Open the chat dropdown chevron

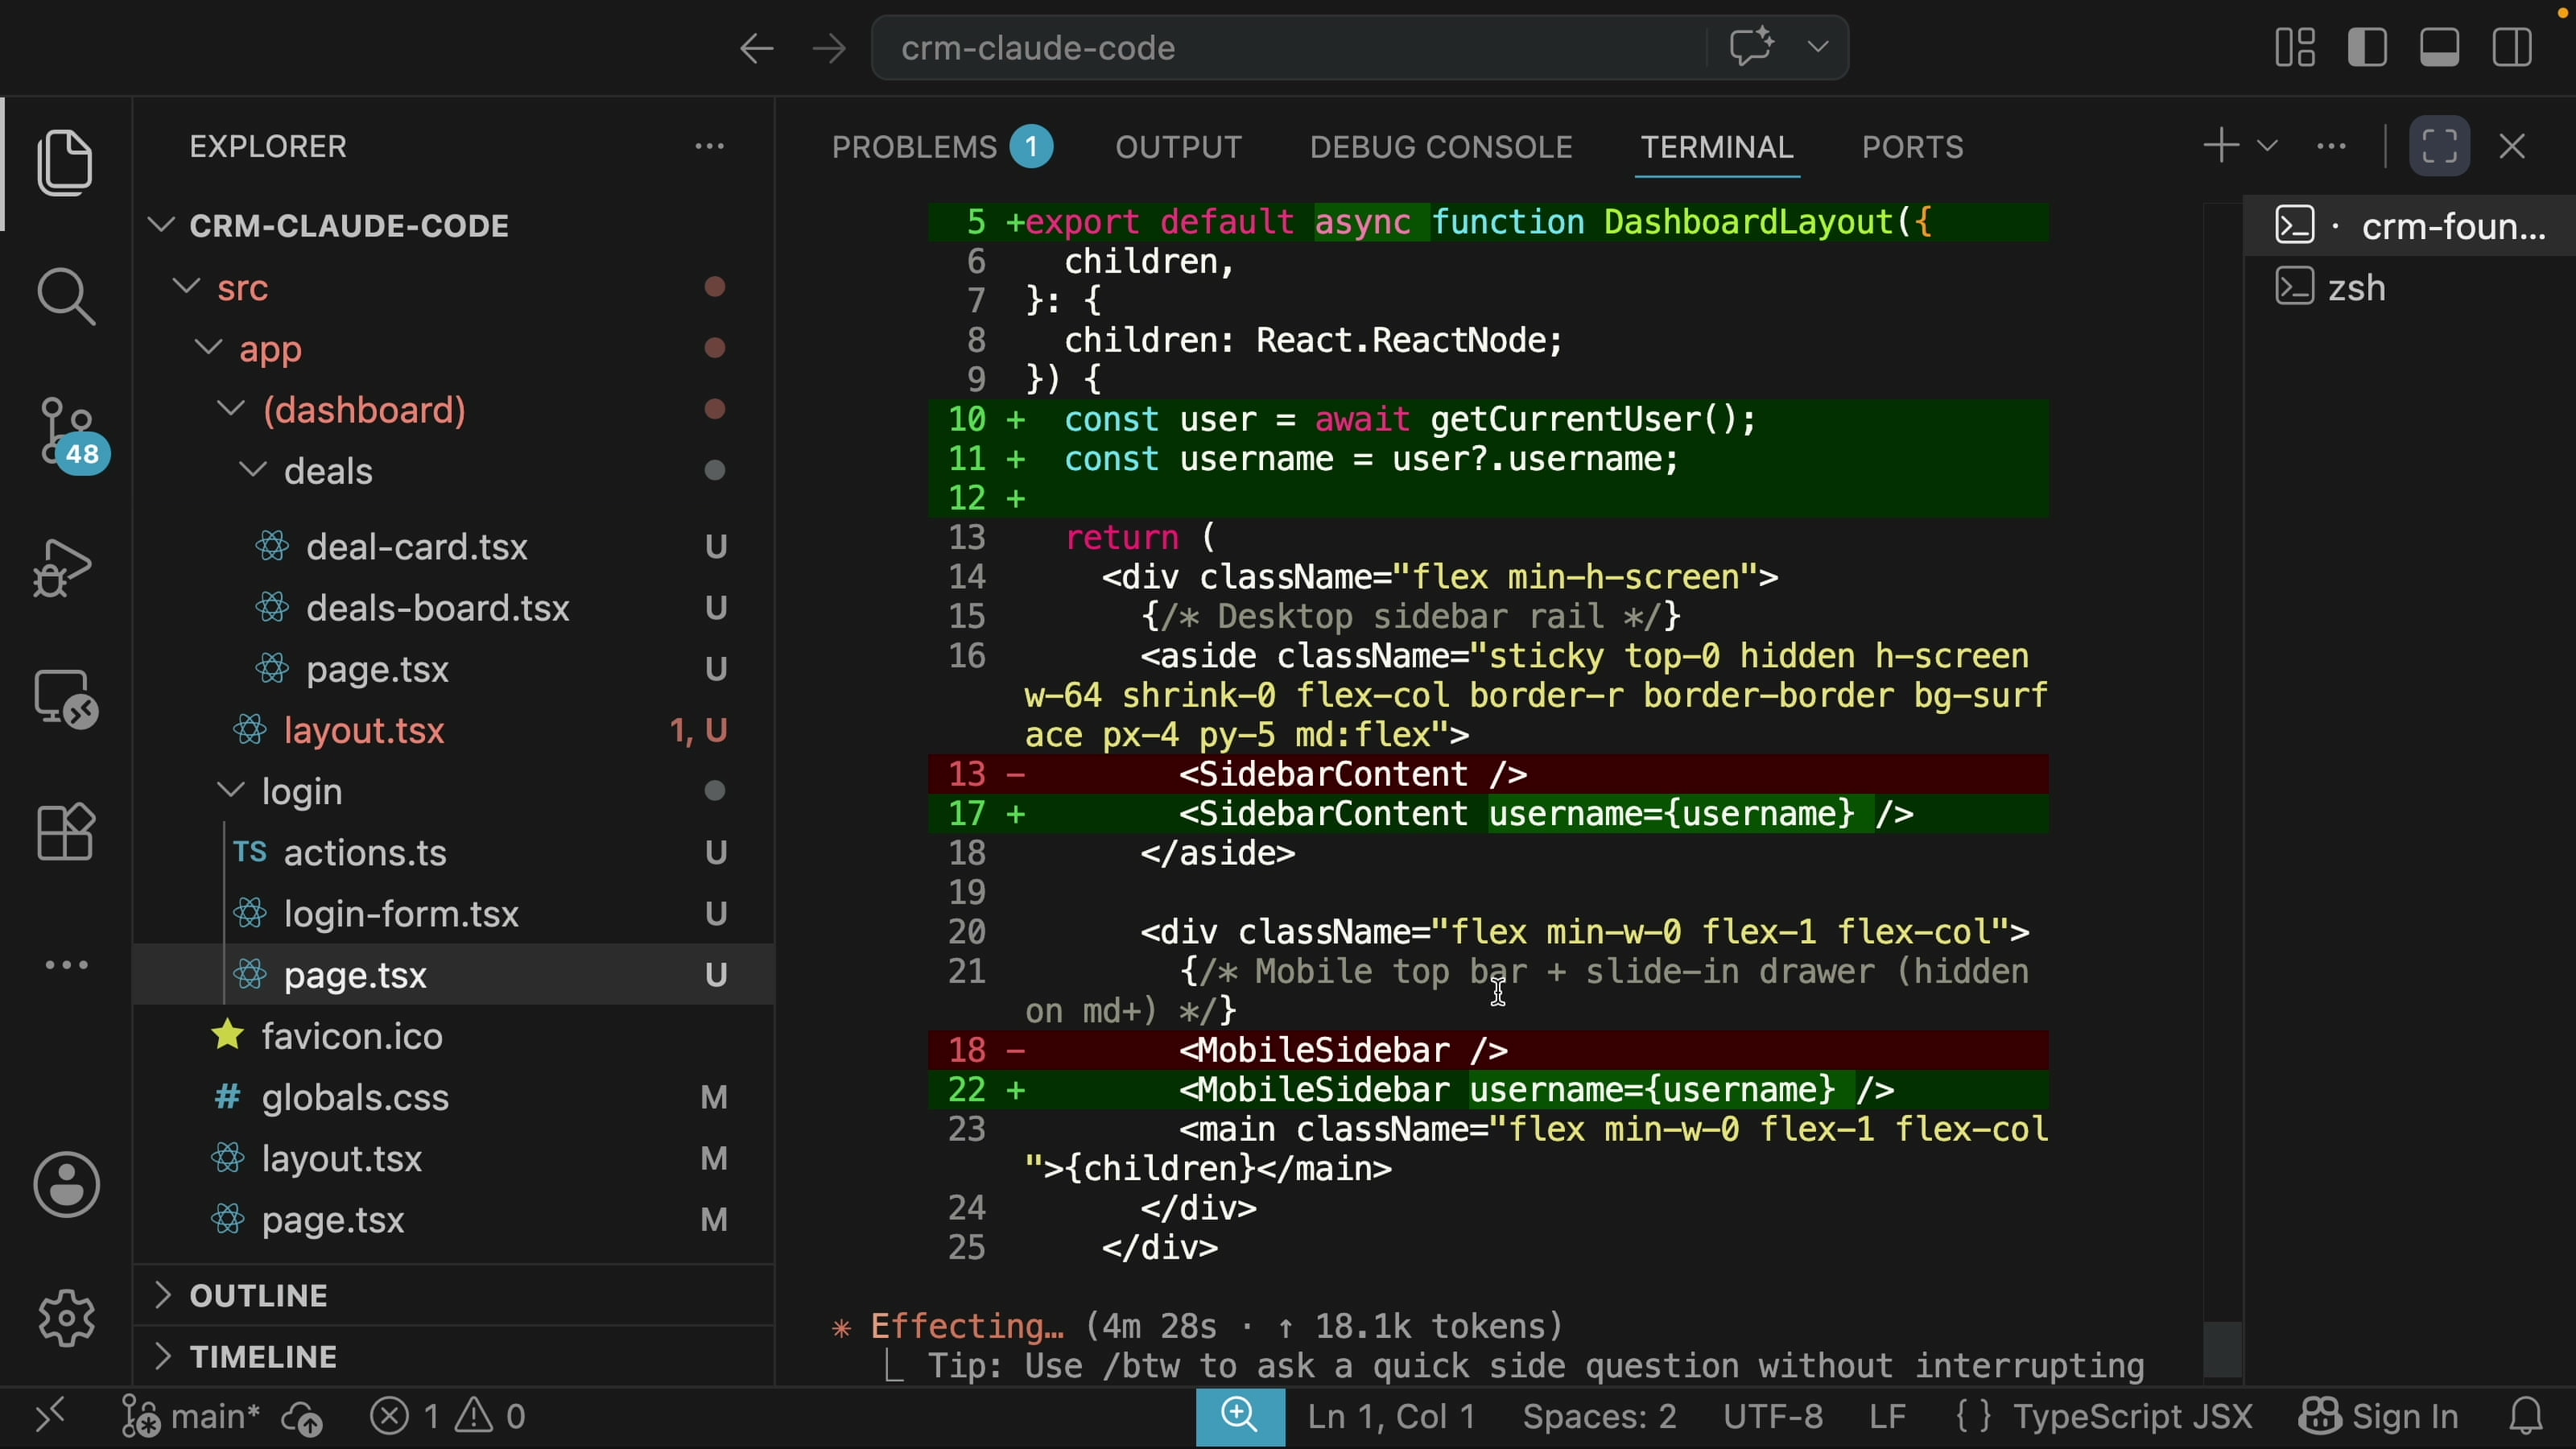[1818, 47]
